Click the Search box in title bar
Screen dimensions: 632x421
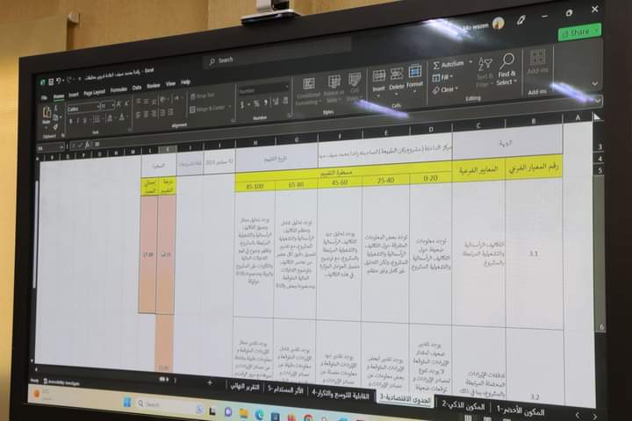pos(263,60)
